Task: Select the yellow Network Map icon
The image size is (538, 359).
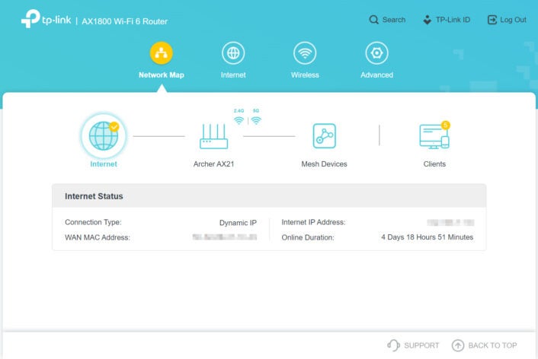Action: point(162,53)
